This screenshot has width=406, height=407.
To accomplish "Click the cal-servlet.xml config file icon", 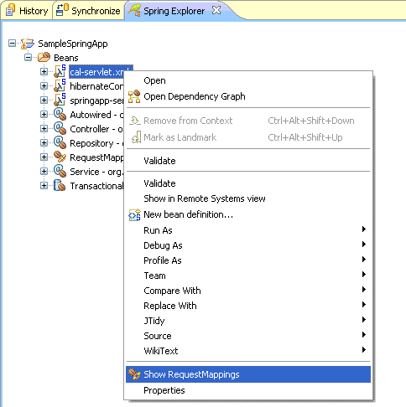I will (x=60, y=71).
